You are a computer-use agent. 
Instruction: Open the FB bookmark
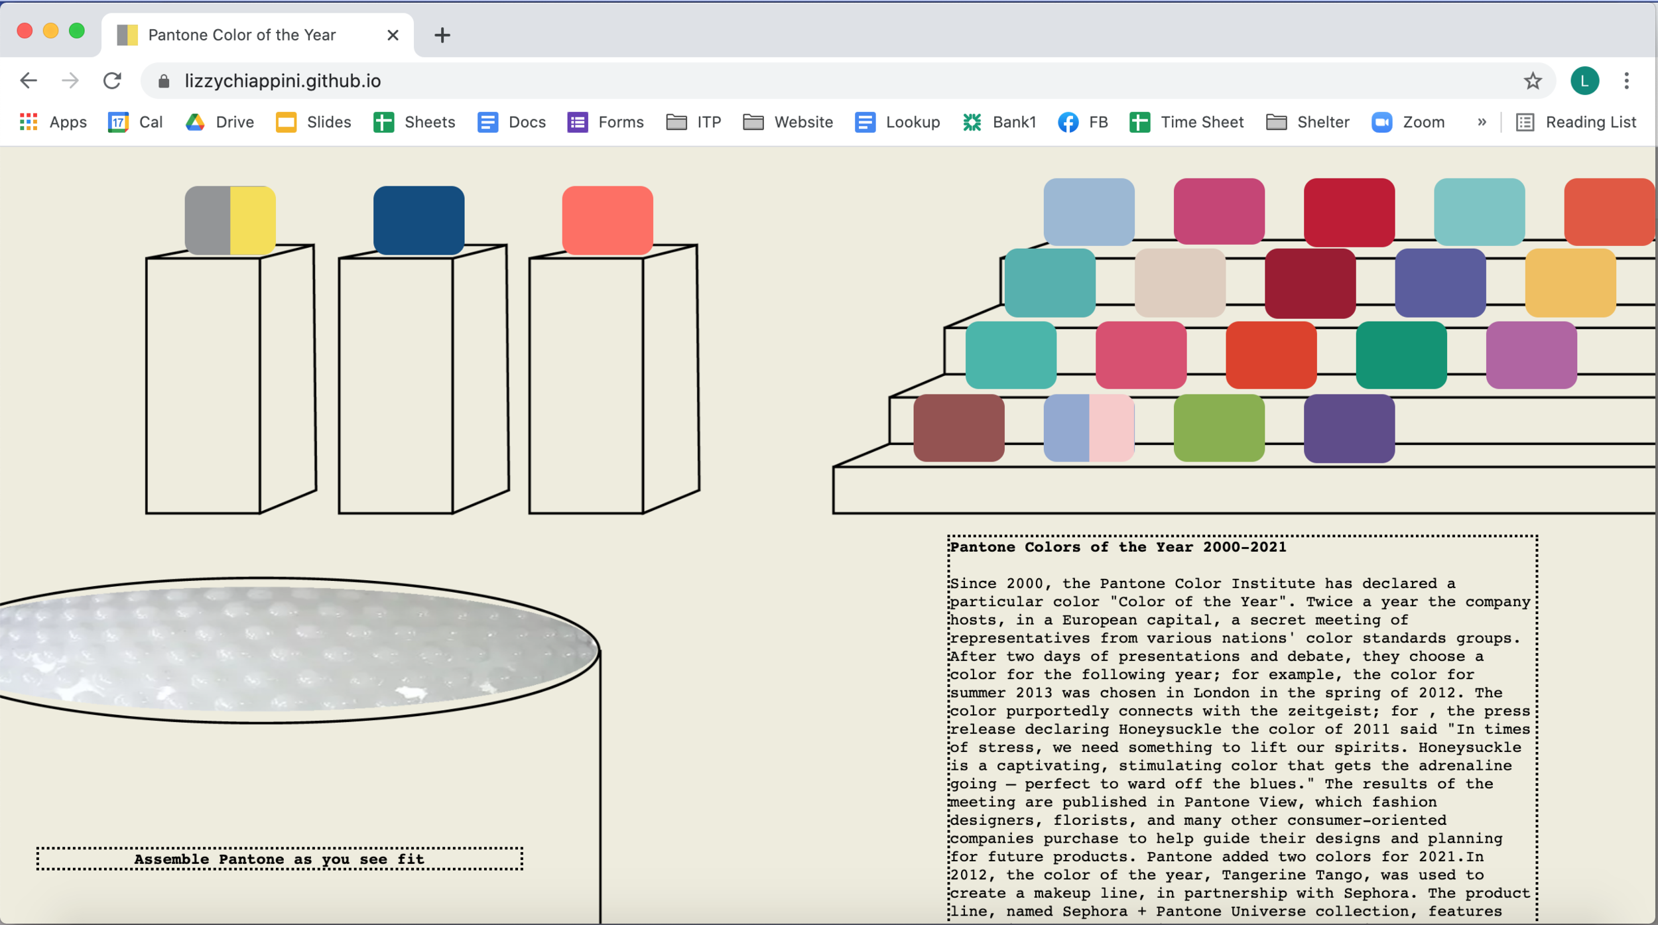click(x=1083, y=122)
